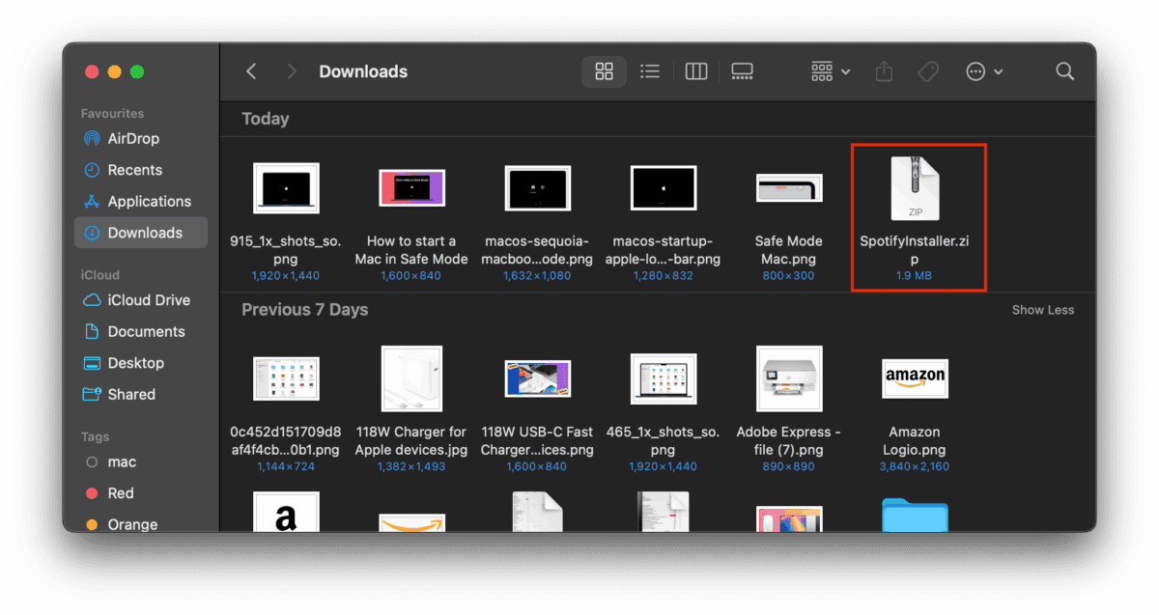
Task: Filter by the Red tag
Action: click(x=121, y=493)
